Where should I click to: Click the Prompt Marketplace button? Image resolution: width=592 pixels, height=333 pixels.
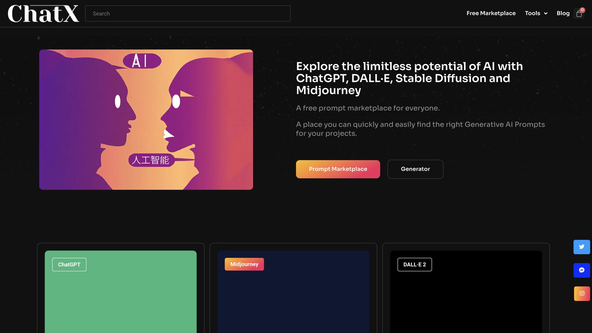tap(338, 169)
